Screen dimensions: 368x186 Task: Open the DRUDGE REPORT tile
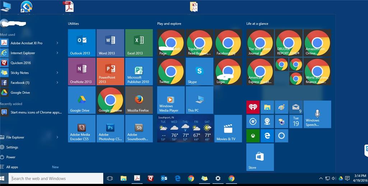pyautogui.click(x=289, y=43)
